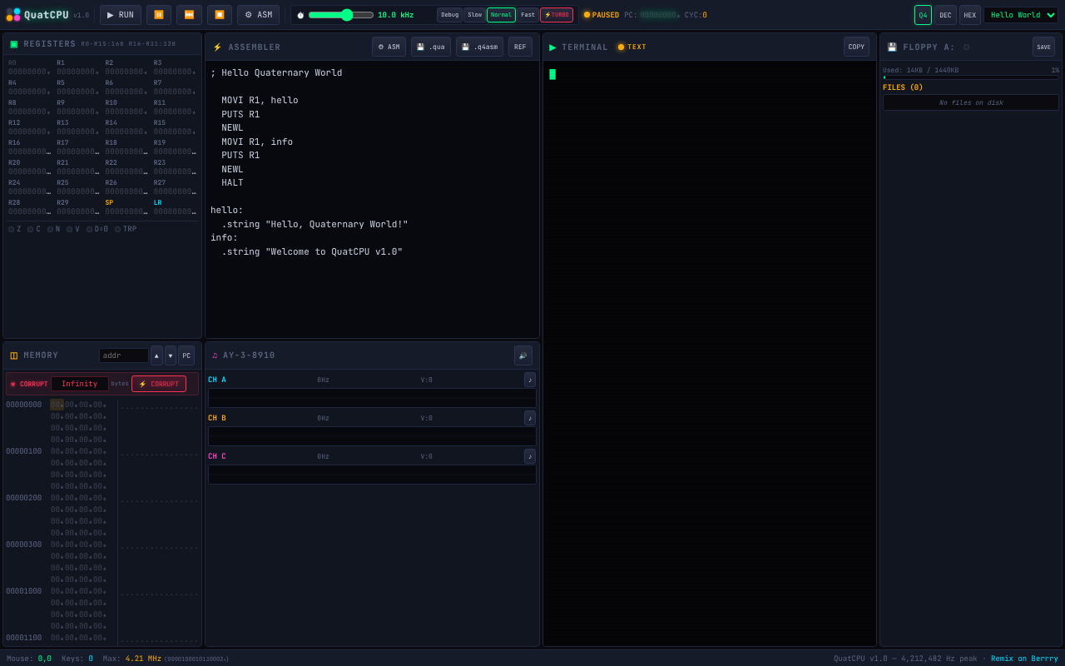Switch number display to DEC
This screenshot has width=1065, height=666.
click(945, 15)
